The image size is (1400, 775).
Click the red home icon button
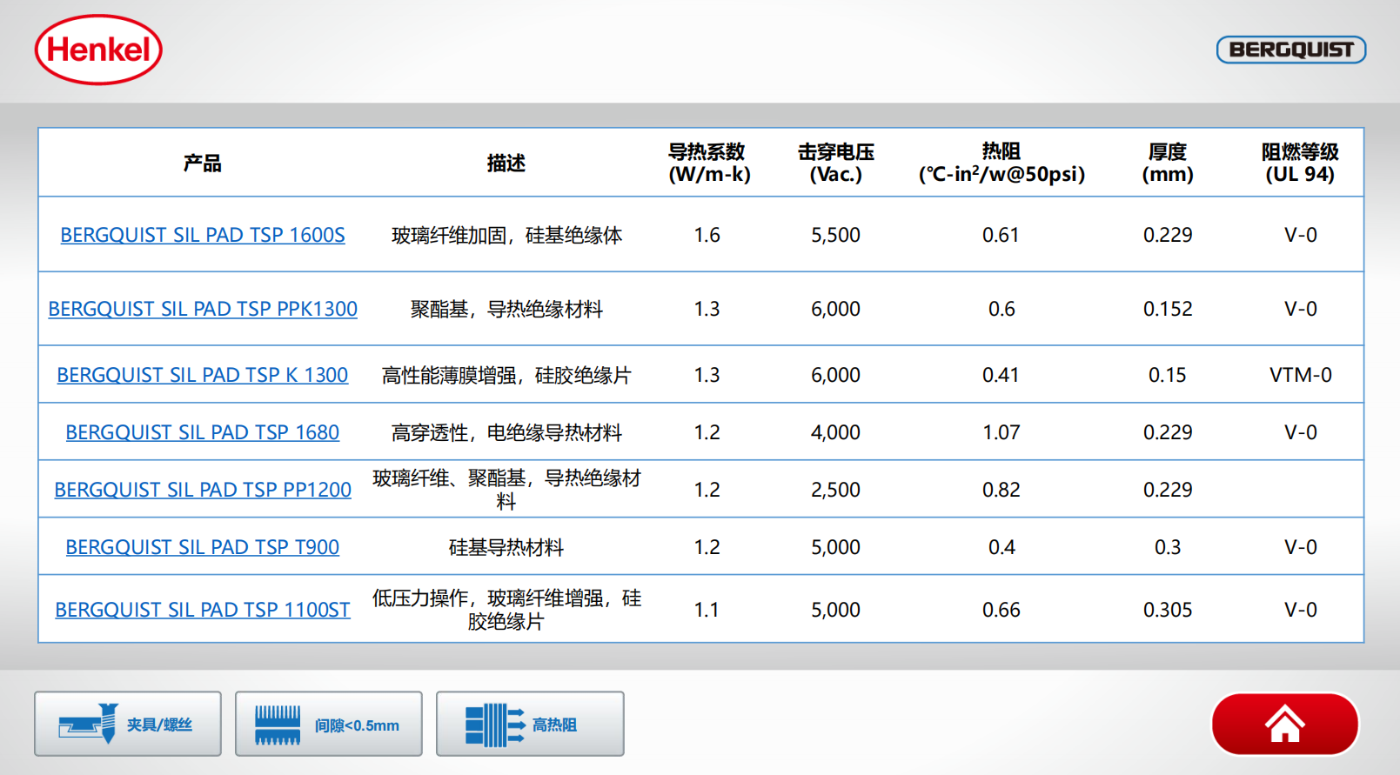tap(1284, 724)
